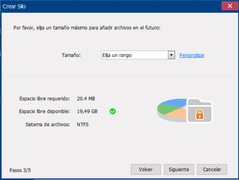Click the orange padlock icon

tap(199, 114)
